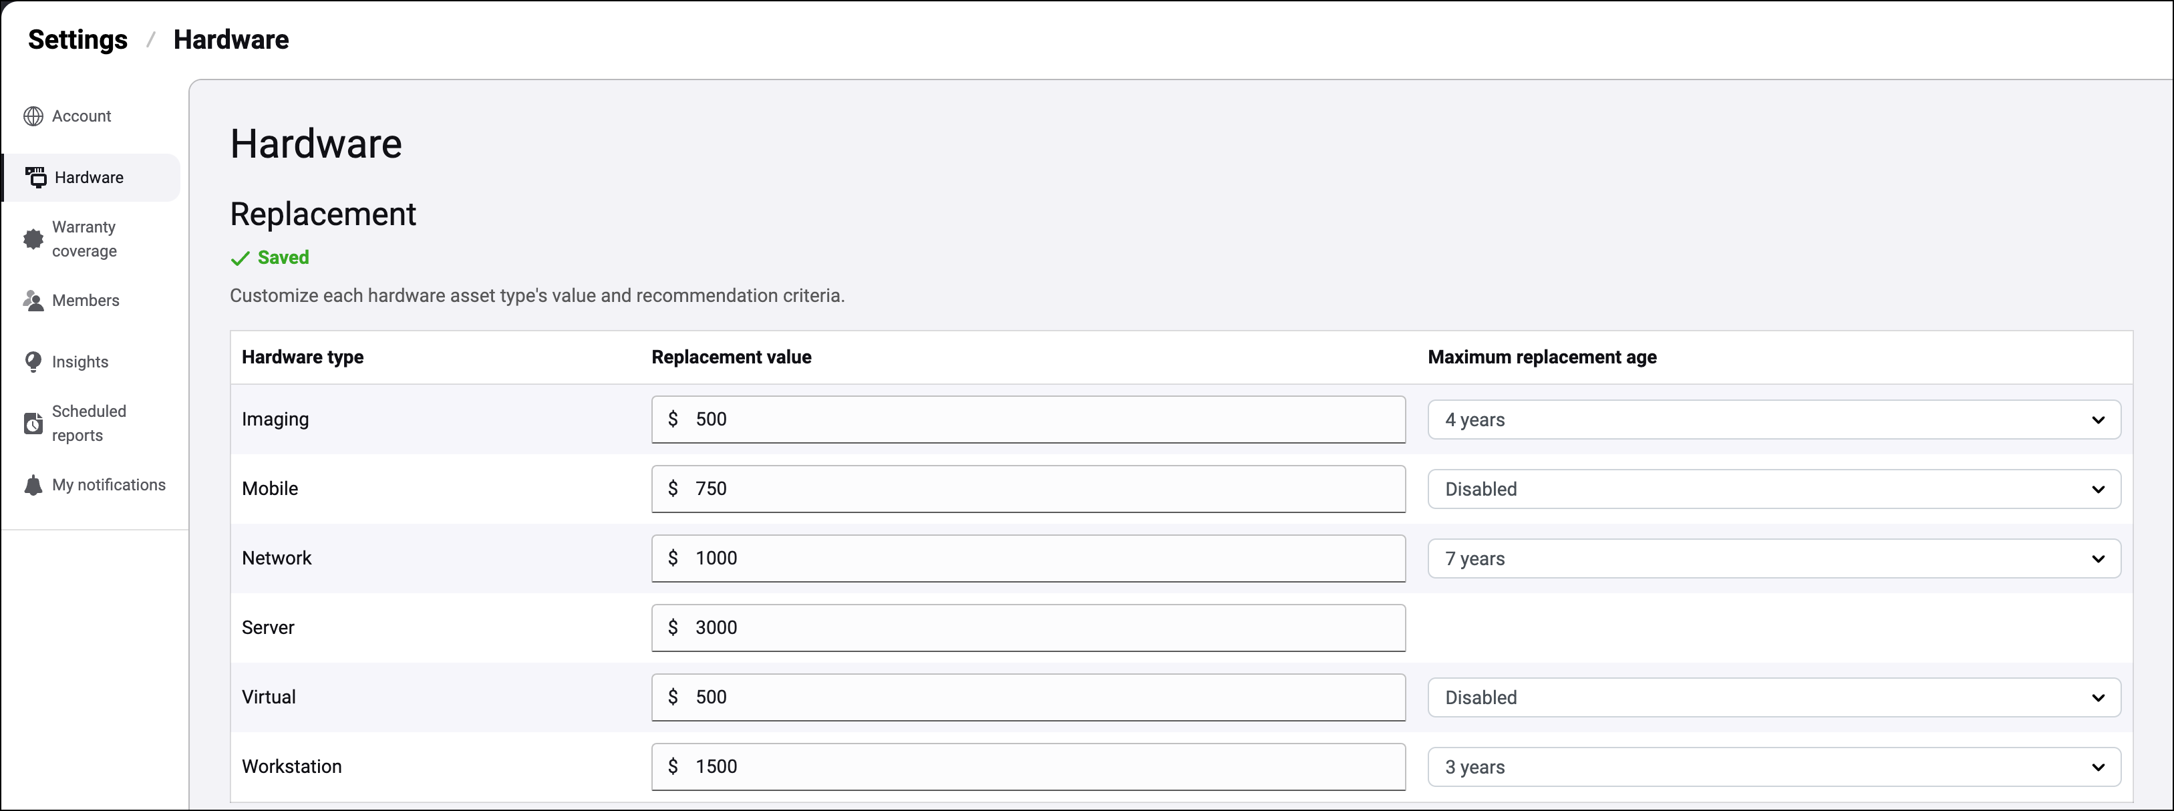Click the Workstation row label

292,766
